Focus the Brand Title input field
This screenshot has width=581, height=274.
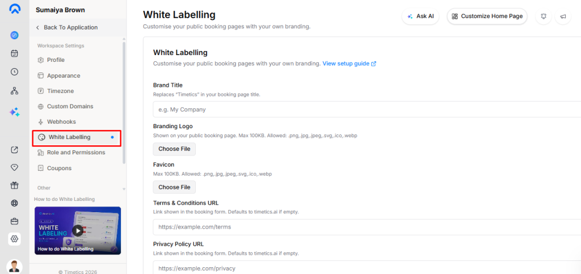[x=367, y=109]
